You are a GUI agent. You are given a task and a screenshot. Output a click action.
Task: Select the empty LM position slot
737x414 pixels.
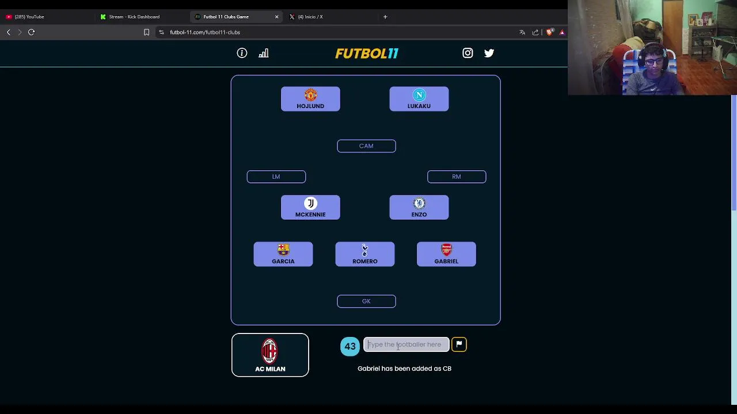click(x=276, y=177)
